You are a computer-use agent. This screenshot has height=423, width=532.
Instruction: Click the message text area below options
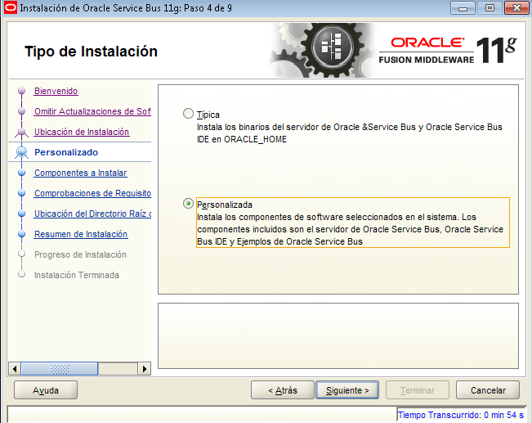pos(338,335)
